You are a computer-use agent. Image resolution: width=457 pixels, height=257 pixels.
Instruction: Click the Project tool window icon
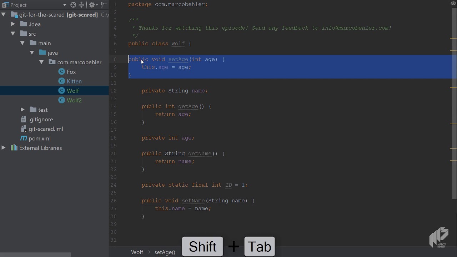5,5
